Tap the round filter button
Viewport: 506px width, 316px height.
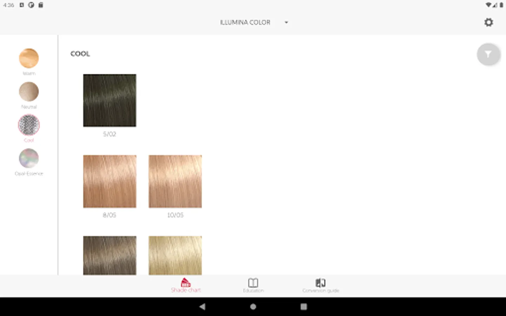(x=488, y=54)
